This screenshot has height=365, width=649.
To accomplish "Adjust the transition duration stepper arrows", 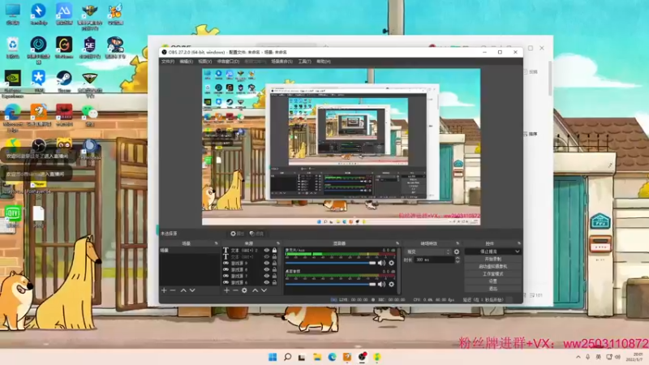I will (458, 260).
